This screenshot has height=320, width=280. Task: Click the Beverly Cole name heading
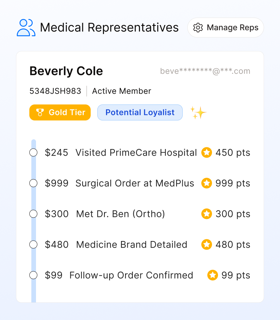[66, 71]
